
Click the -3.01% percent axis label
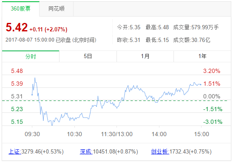[213, 122]
